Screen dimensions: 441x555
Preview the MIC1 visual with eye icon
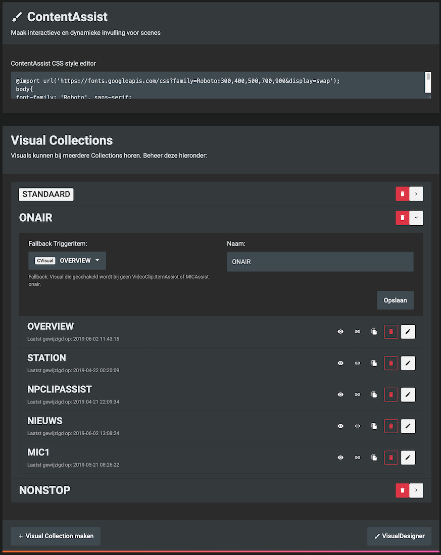[340, 458]
